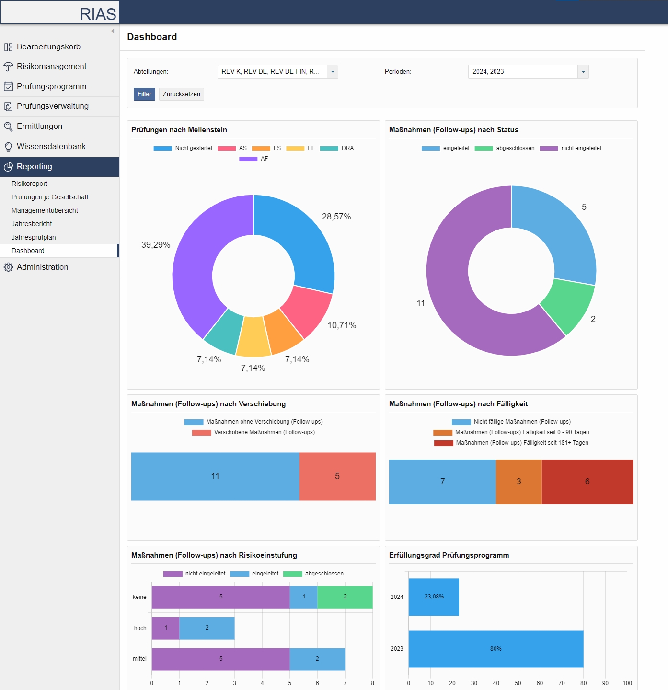Toggle 'Verschobene Maßnahmen' legend entry
This screenshot has width=668, height=690.
pos(253,433)
